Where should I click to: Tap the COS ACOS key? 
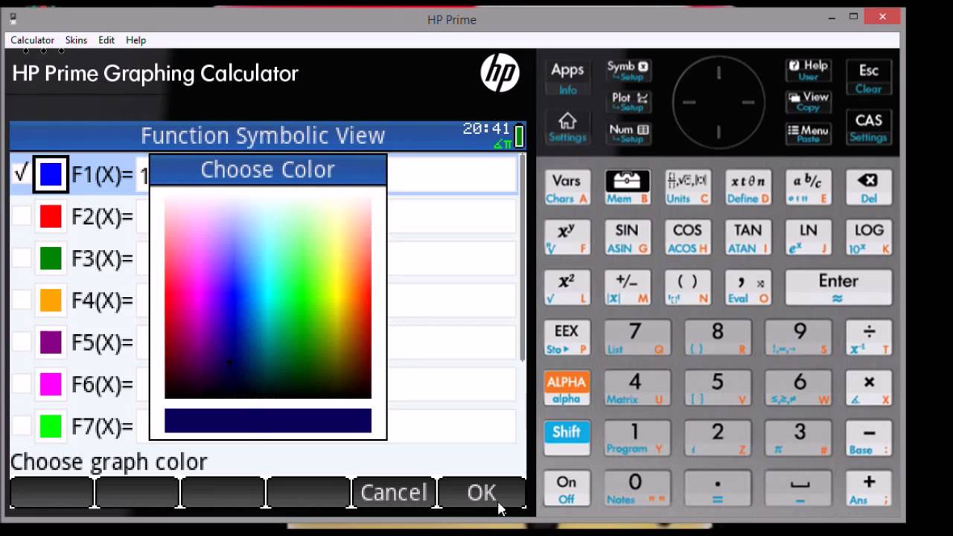coord(687,237)
